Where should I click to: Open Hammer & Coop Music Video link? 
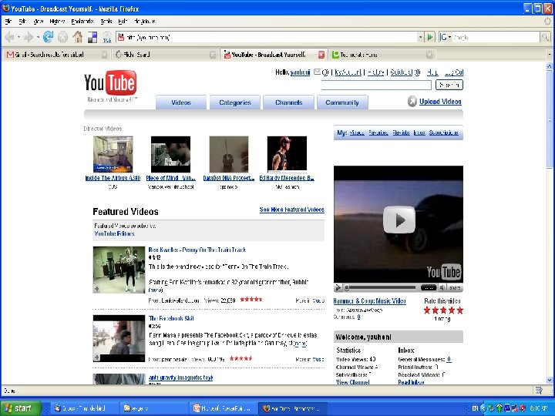tap(369, 301)
